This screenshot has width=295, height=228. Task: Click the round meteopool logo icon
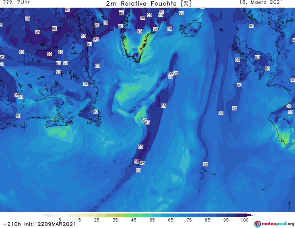257,224
